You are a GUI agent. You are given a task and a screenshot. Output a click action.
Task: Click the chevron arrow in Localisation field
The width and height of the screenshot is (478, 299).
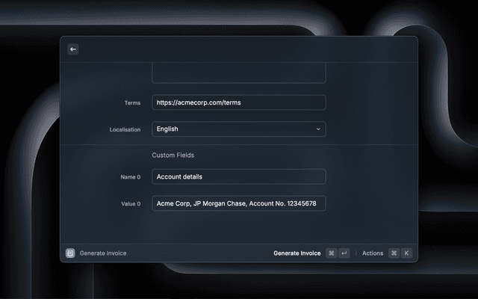tap(318, 129)
